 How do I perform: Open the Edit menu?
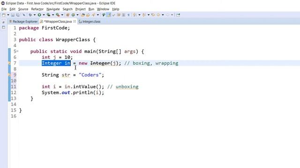(x=12, y=9)
